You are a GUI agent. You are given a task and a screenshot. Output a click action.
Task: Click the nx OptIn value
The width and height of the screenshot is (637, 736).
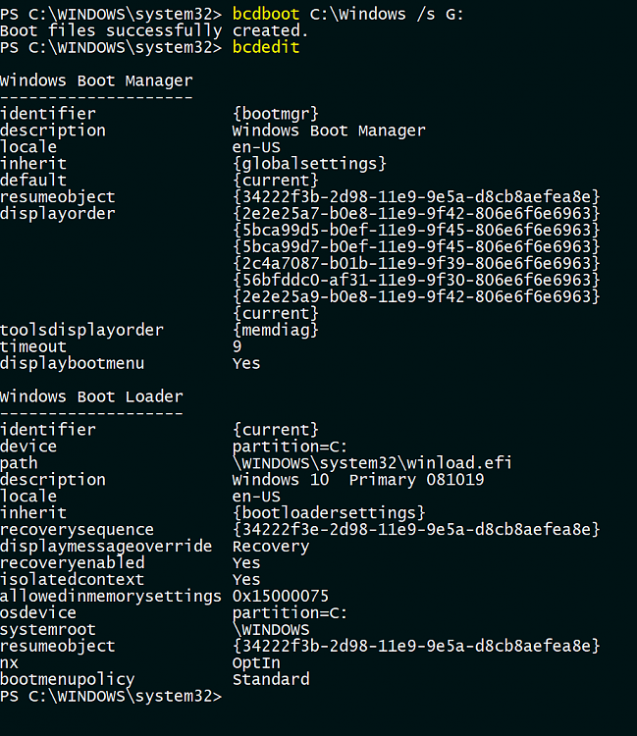point(256,662)
